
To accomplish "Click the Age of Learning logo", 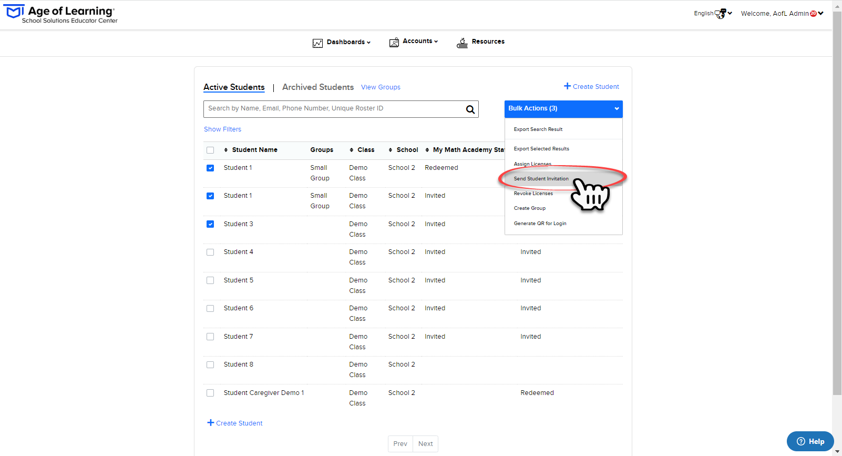I will coord(61,14).
